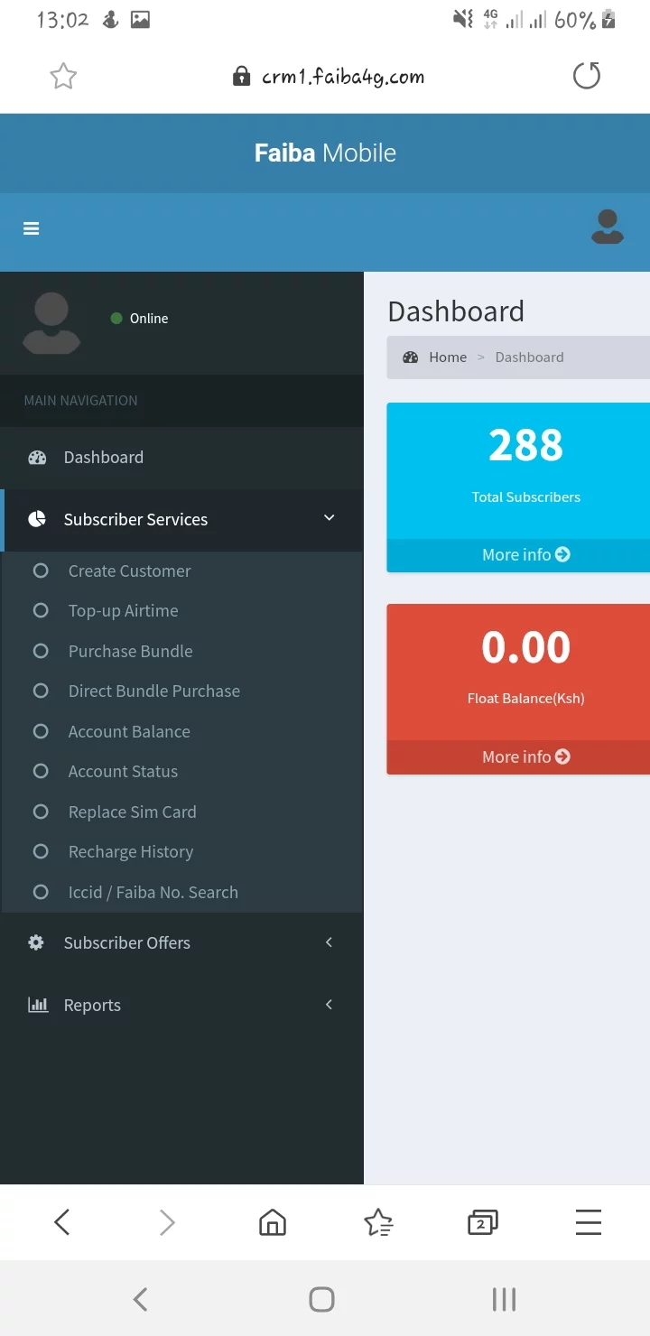Open the browser three-line menu
The height and width of the screenshot is (1336, 650).
[x=589, y=1222]
